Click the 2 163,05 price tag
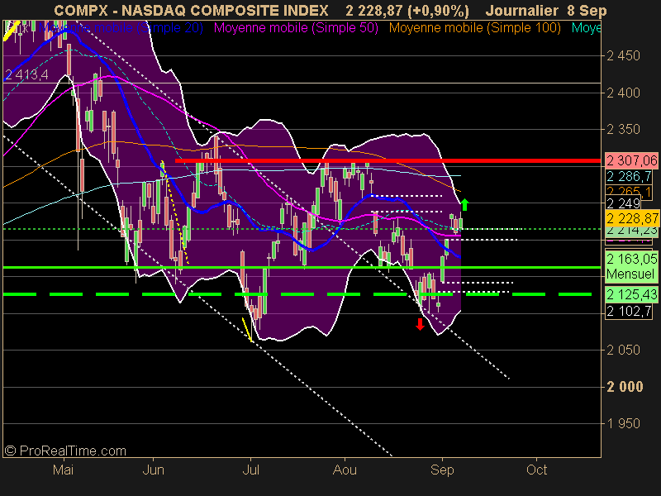The height and width of the screenshot is (496, 661). click(631, 258)
